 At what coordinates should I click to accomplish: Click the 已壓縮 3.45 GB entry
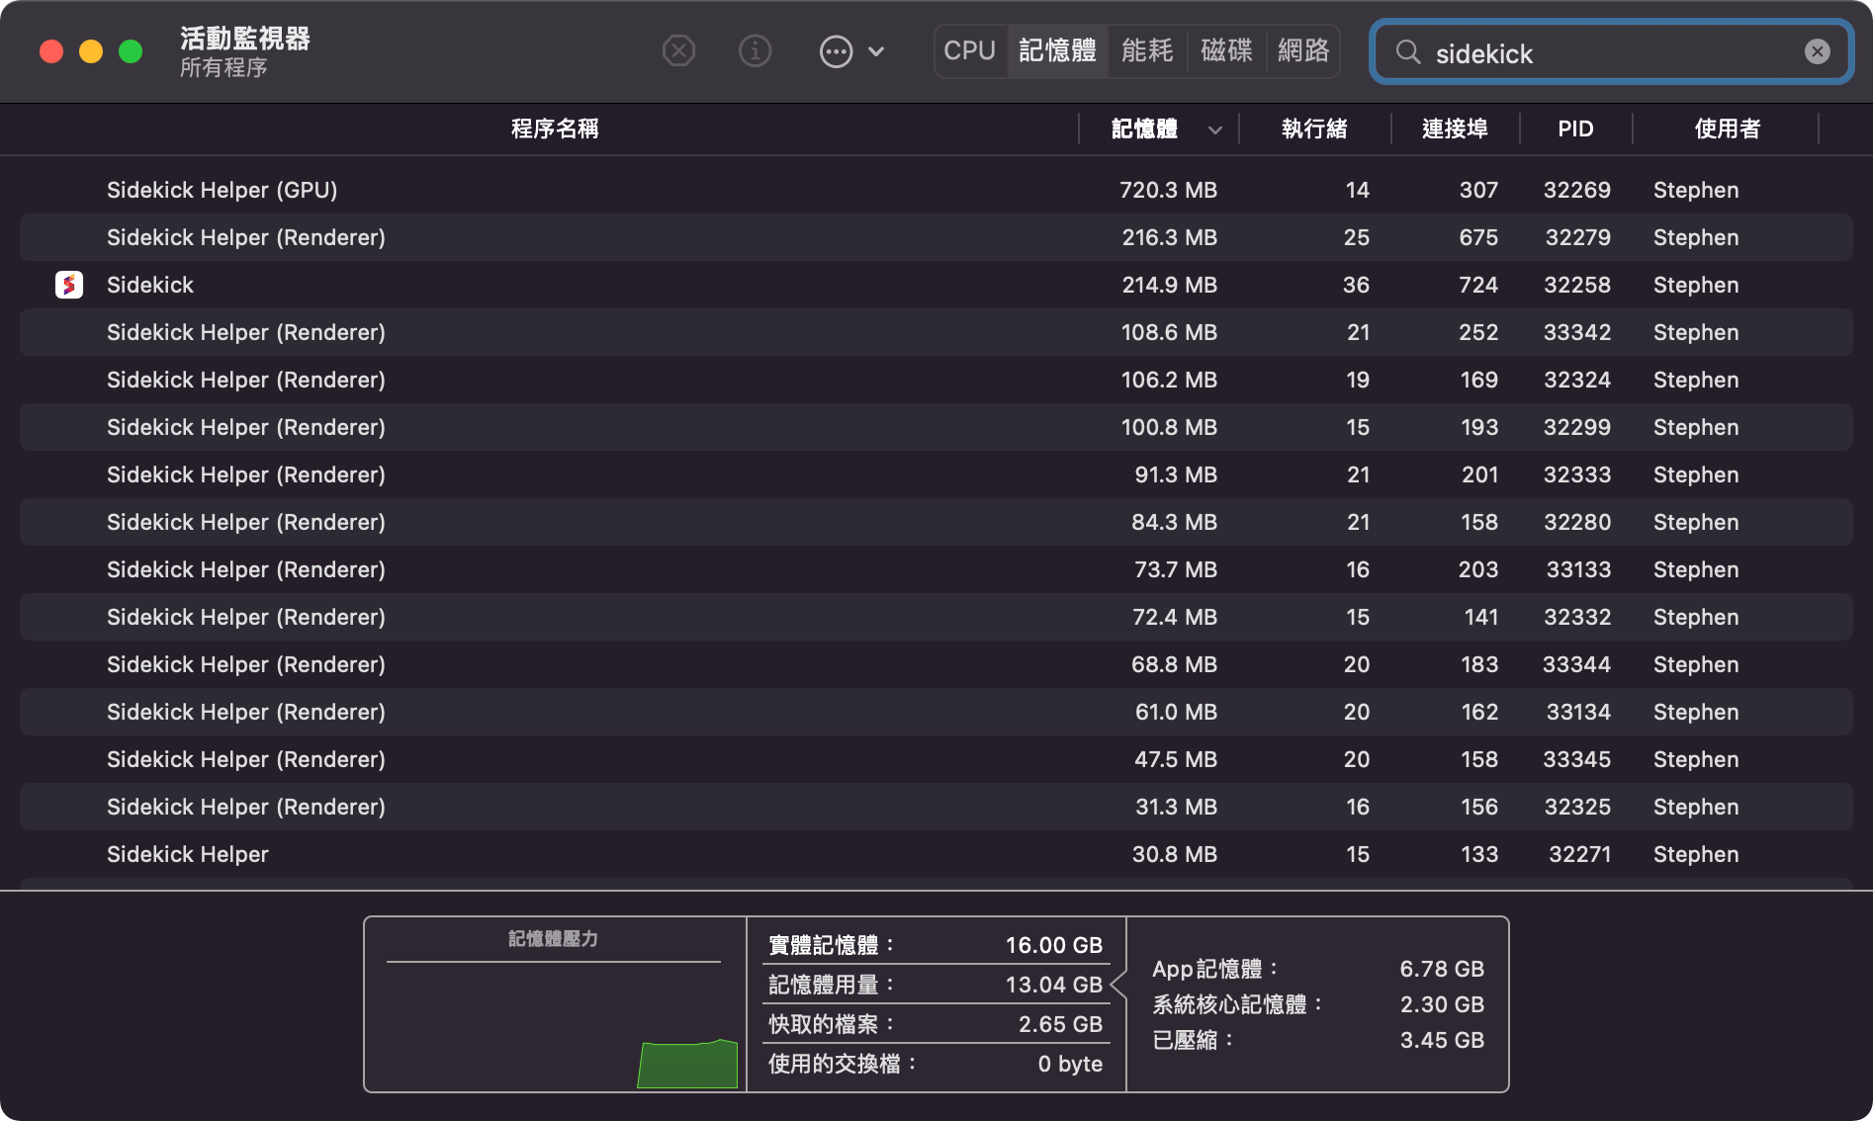1318,1040
